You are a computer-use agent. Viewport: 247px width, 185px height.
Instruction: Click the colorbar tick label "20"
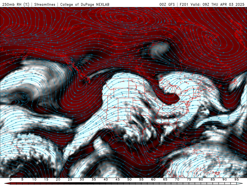tap(58, 179)
